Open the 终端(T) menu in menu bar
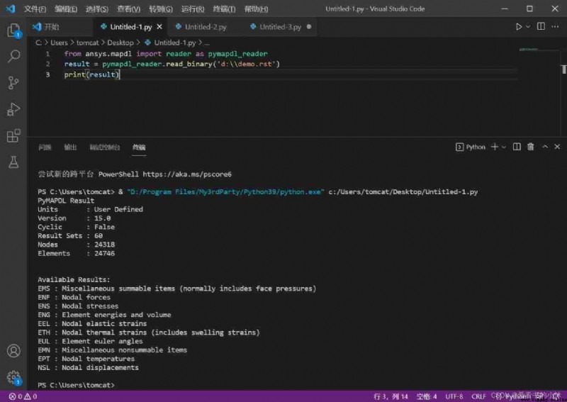 (x=224, y=9)
